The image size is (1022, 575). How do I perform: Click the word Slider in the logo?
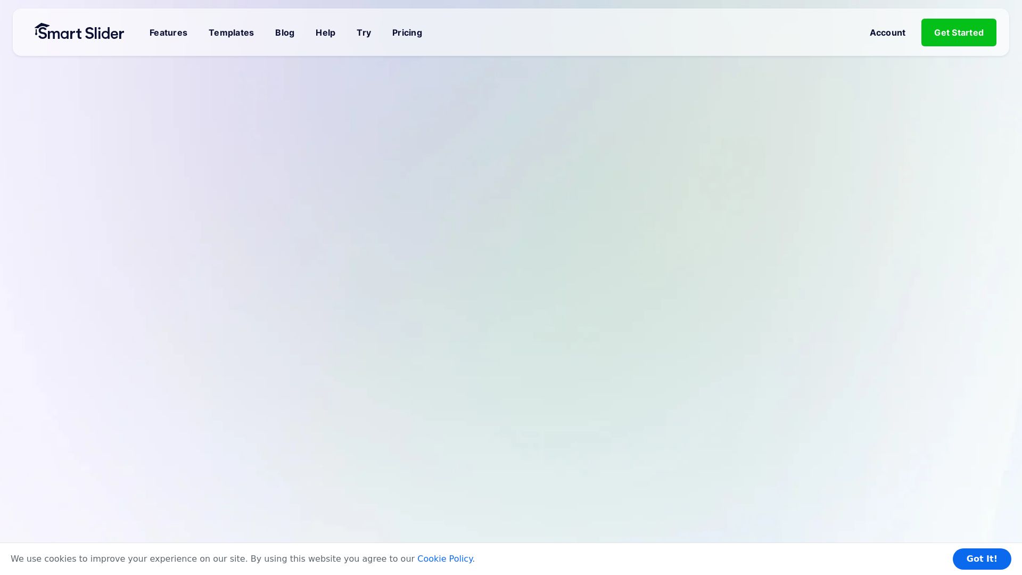click(x=104, y=33)
